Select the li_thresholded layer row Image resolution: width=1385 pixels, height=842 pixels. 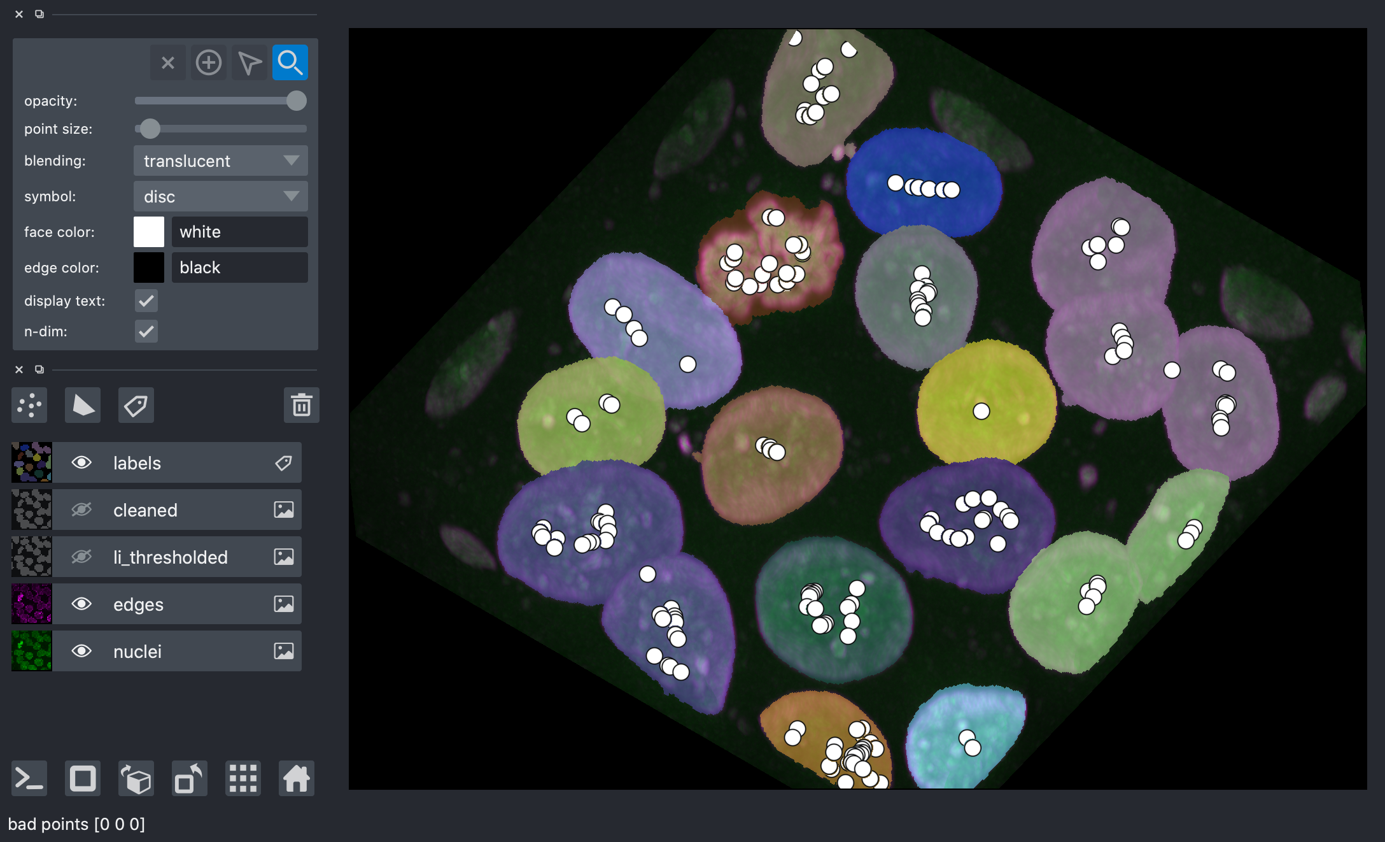tap(157, 557)
